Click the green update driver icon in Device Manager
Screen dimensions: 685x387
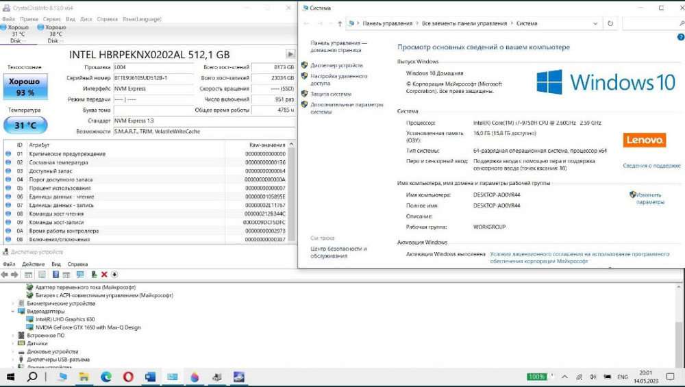click(94, 274)
